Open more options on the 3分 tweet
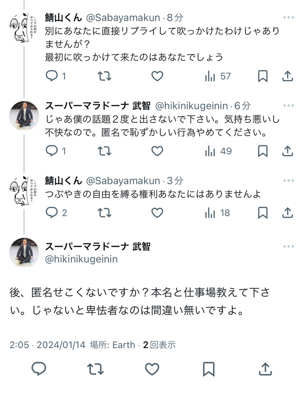This screenshot has width=305, height=395. point(289,181)
